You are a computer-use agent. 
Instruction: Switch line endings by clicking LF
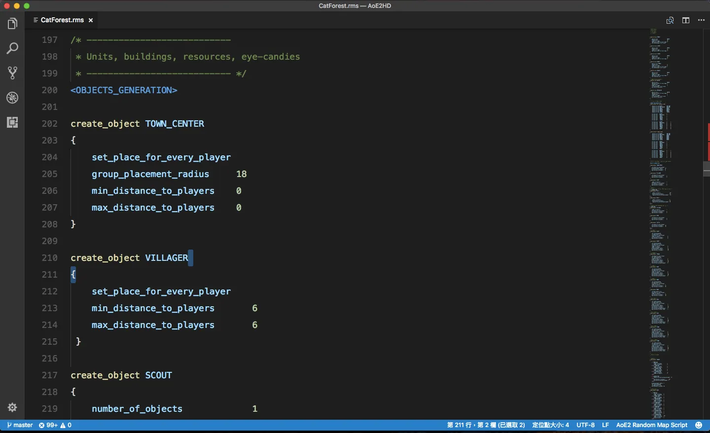(605, 425)
